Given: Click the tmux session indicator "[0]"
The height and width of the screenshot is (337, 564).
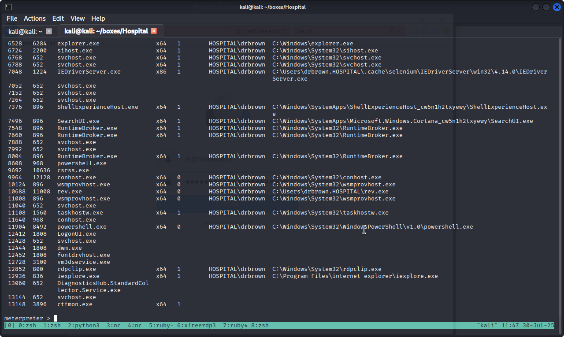Looking at the screenshot, I should click(10, 326).
